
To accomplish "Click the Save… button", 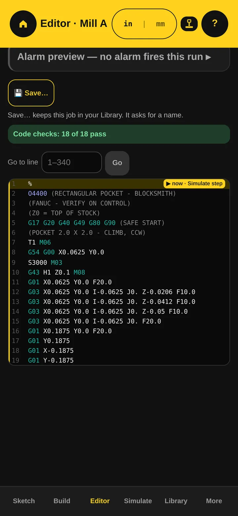I will click(31, 93).
